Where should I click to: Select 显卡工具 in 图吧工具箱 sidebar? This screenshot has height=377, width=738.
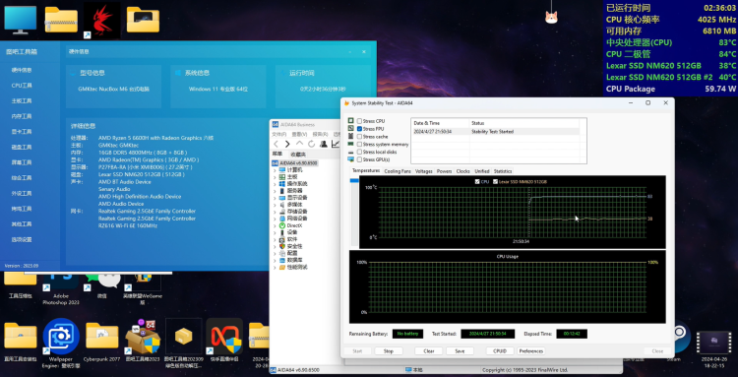[22, 132]
